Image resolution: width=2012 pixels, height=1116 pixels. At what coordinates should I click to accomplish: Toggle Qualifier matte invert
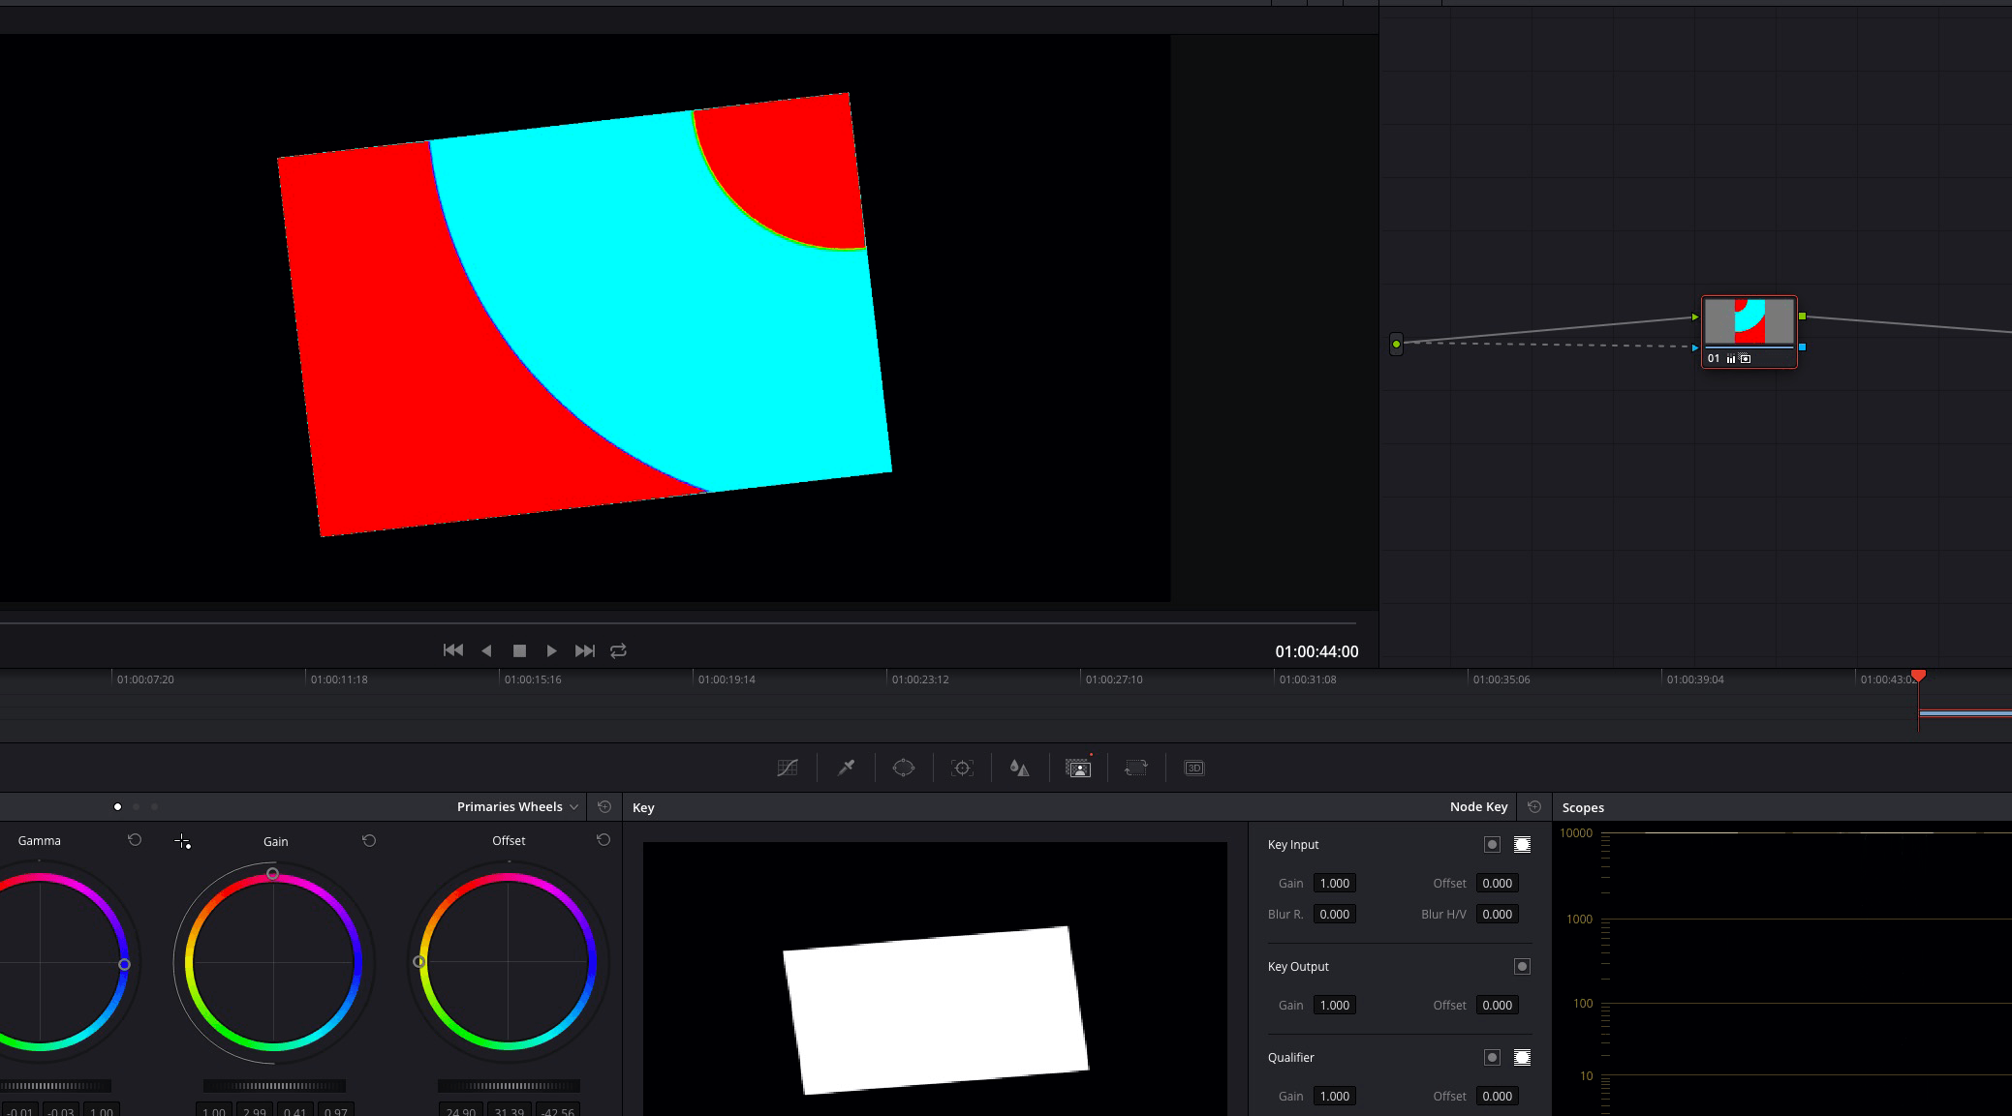pos(1492,1057)
